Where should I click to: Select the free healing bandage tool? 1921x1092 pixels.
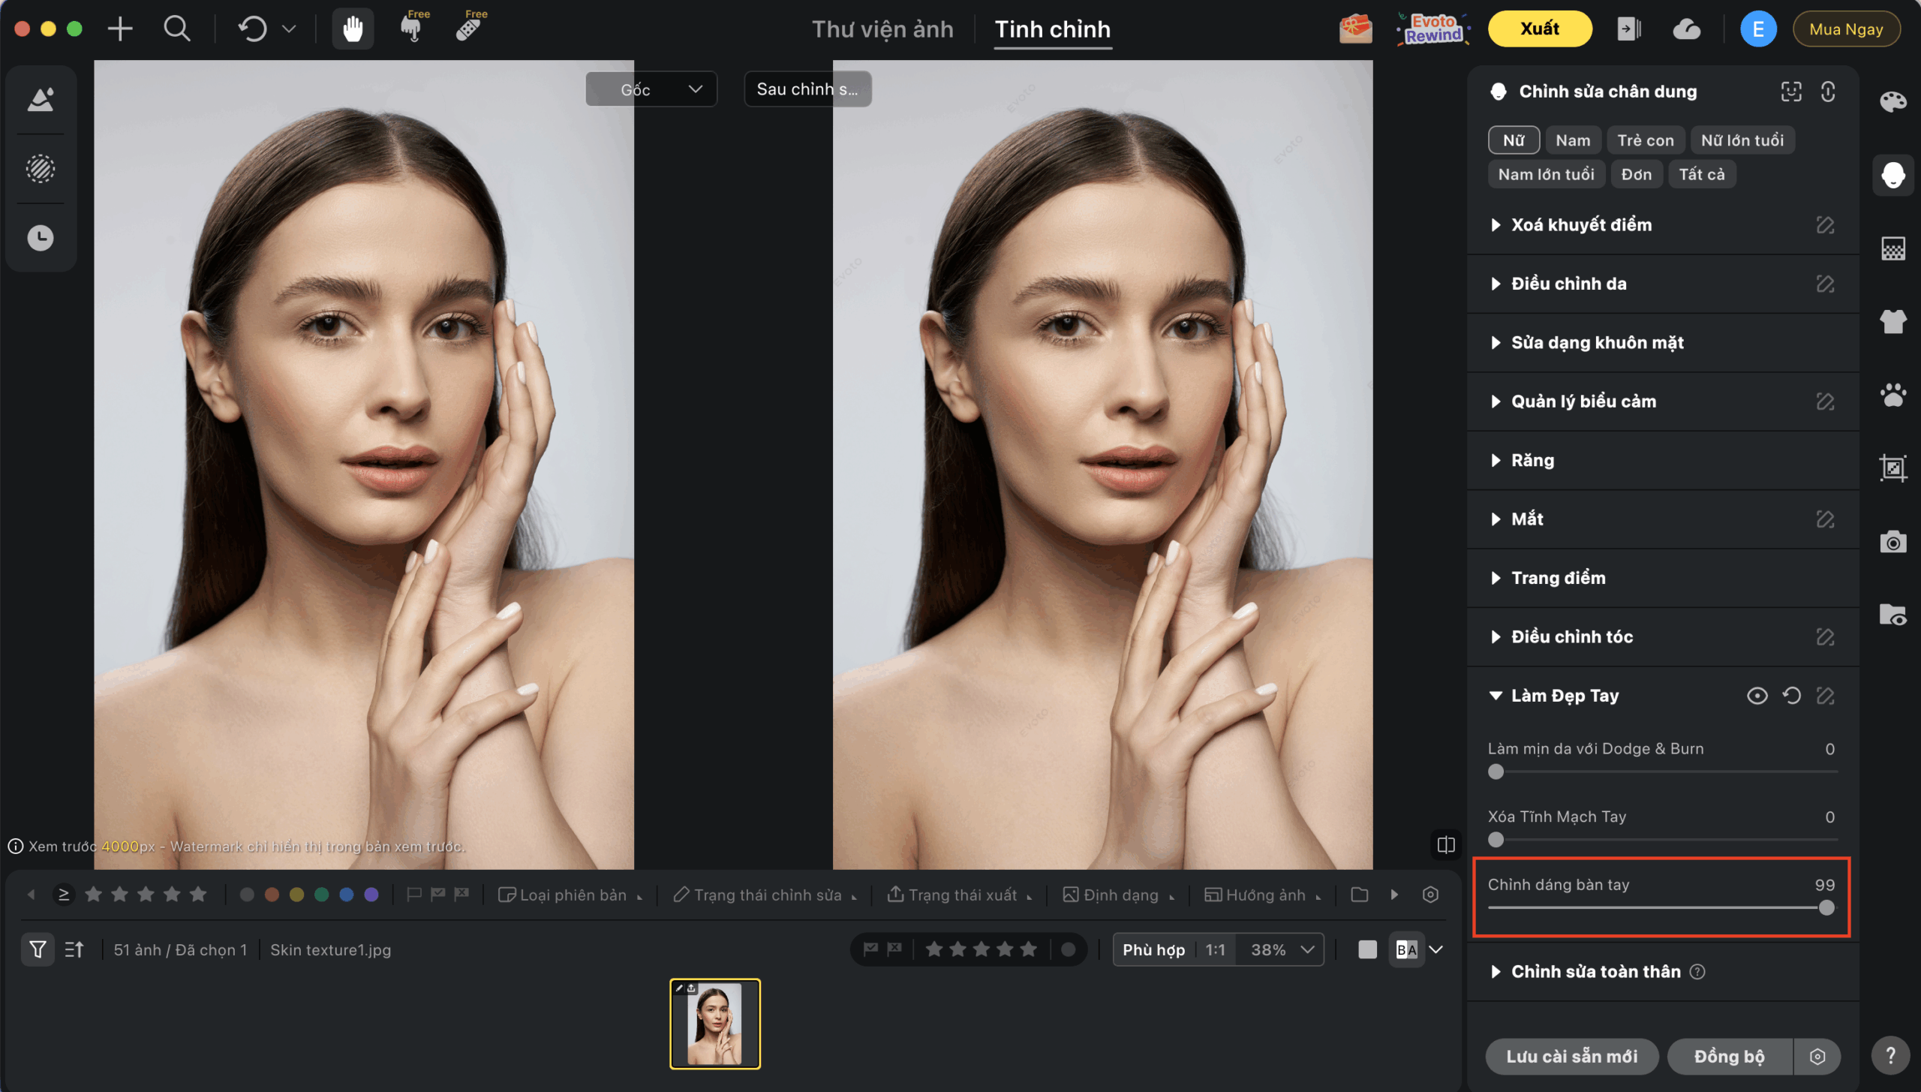point(469,29)
